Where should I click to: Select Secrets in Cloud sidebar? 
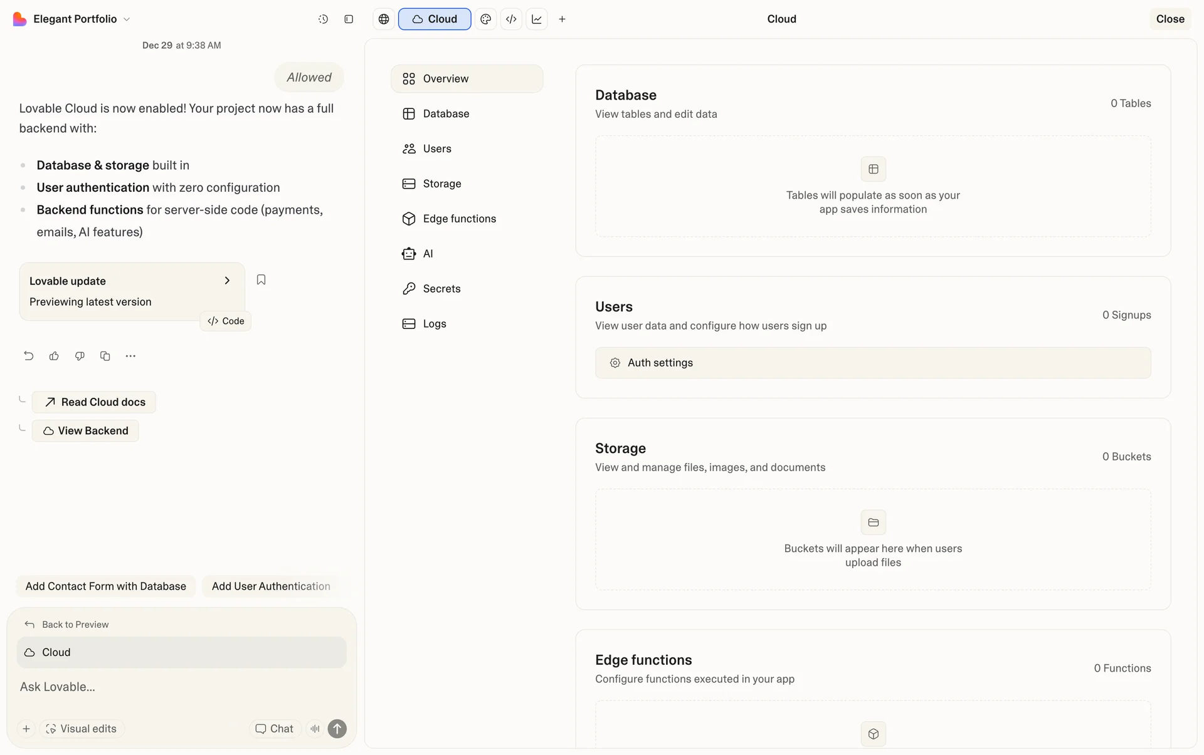click(x=441, y=289)
